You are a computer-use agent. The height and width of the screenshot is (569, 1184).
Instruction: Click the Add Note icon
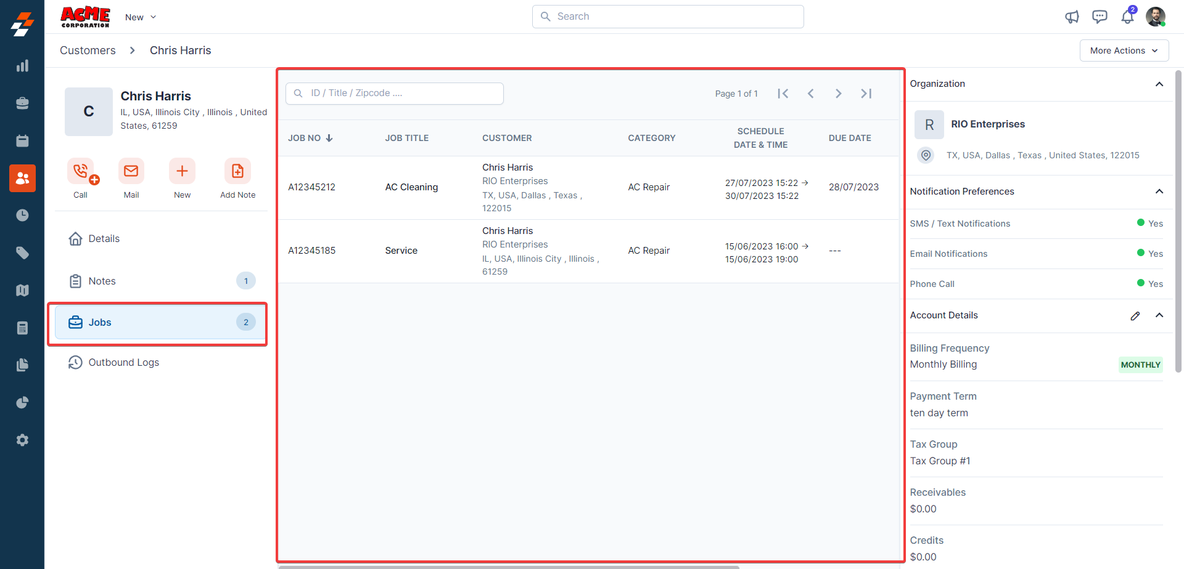click(x=237, y=171)
